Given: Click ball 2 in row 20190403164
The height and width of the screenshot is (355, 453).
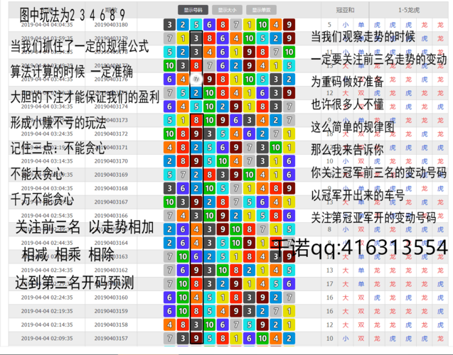Looking at the screenshot, I should pyautogui.click(x=169, y=243).
